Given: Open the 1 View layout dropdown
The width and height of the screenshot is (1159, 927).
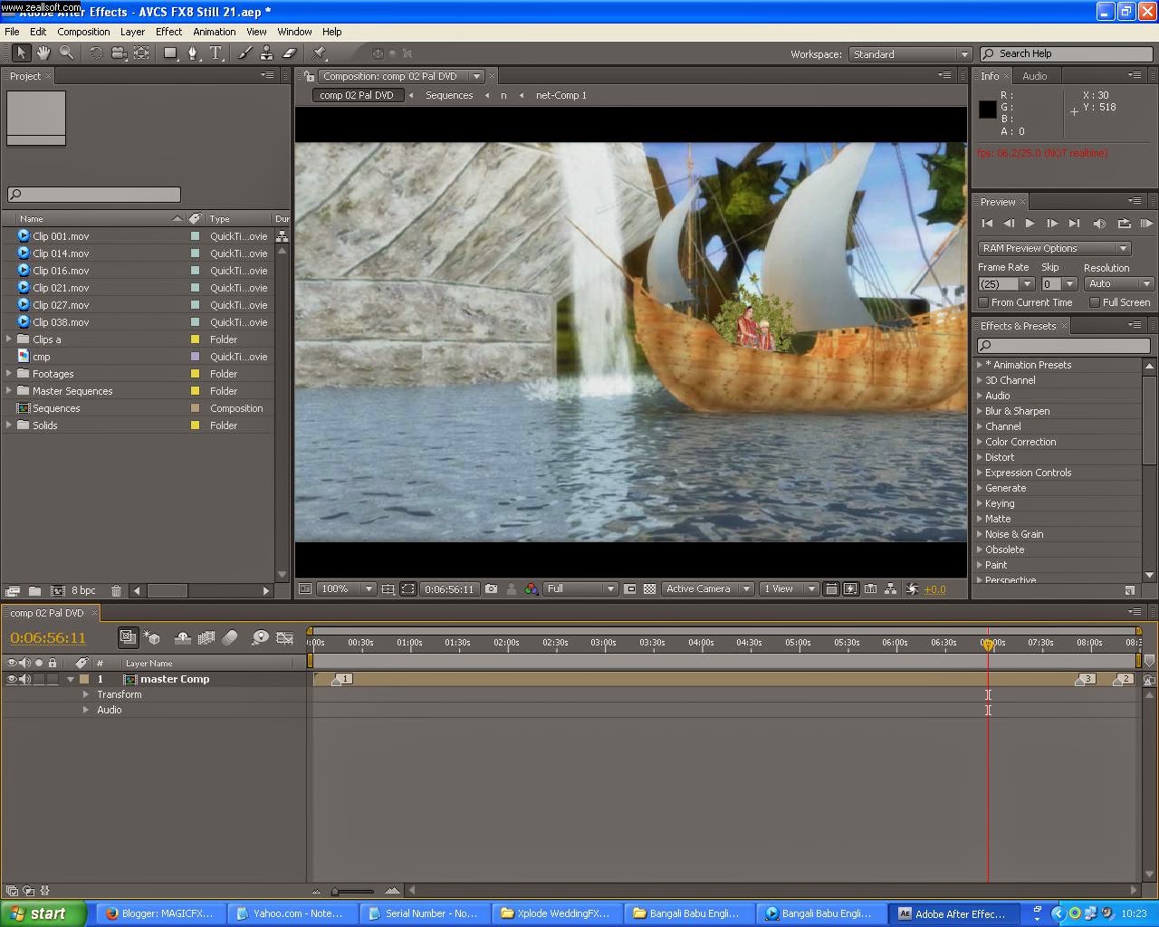Looking at the screenshot, I should (x=789, y=588).
